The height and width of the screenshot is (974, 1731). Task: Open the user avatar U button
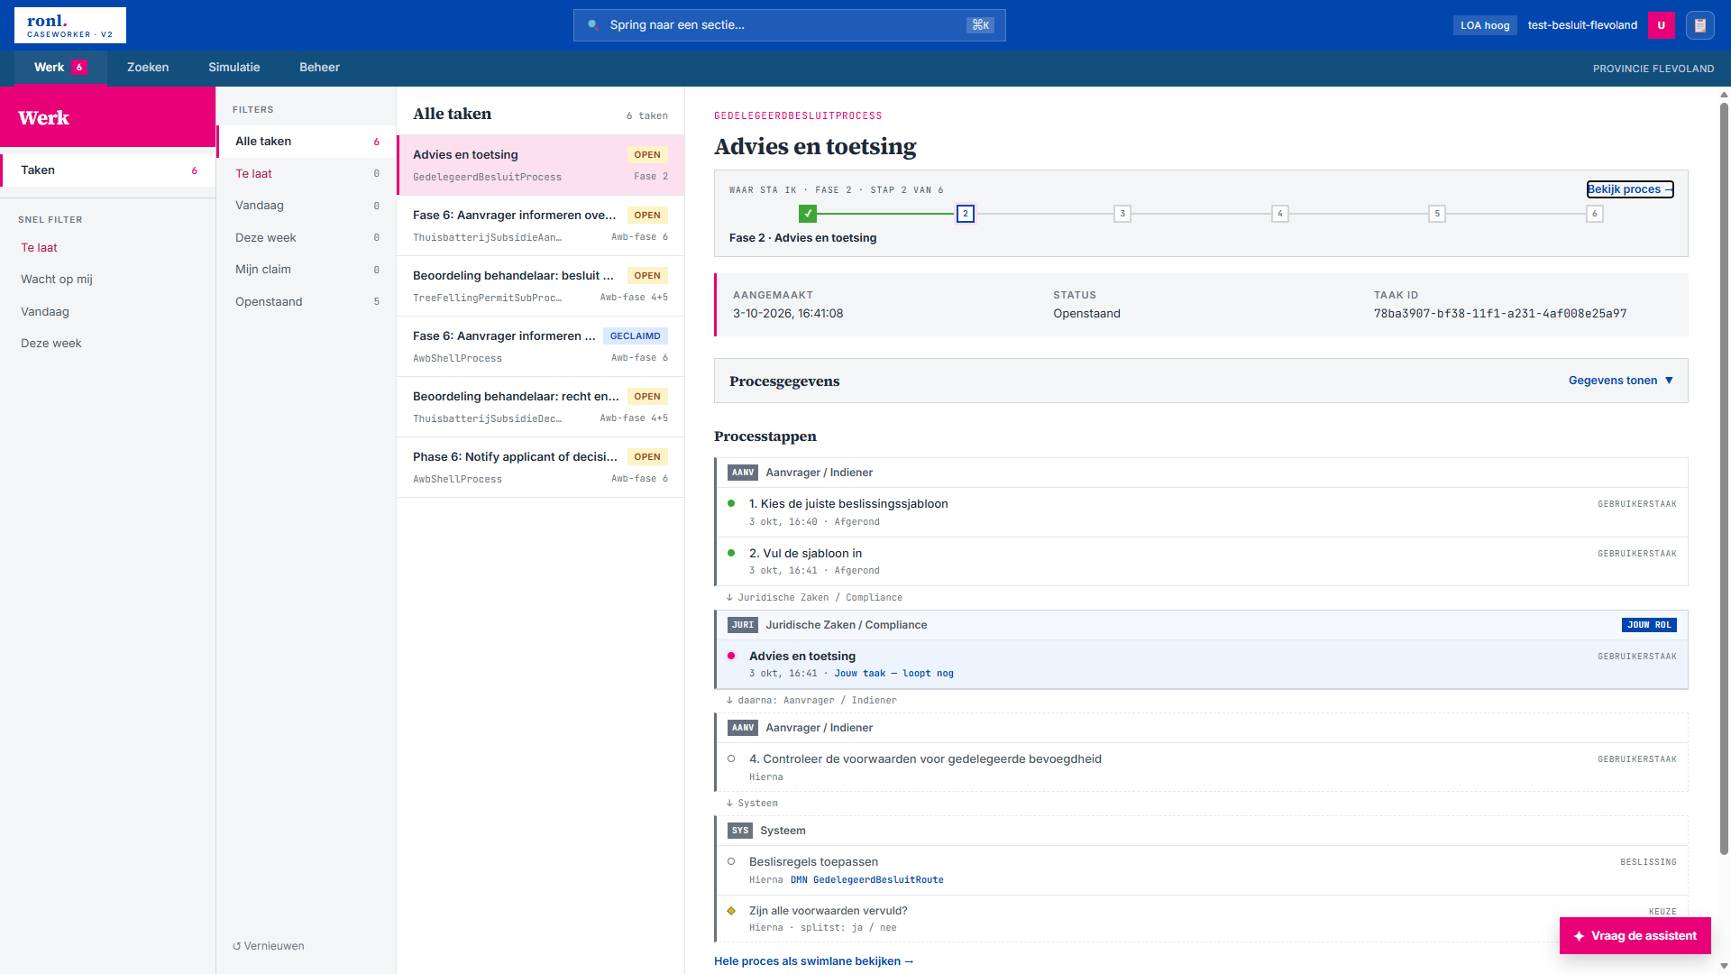(1662, 25)
